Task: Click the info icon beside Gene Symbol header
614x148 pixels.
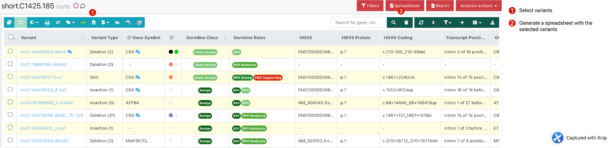Action: click(x=129, y=38)
